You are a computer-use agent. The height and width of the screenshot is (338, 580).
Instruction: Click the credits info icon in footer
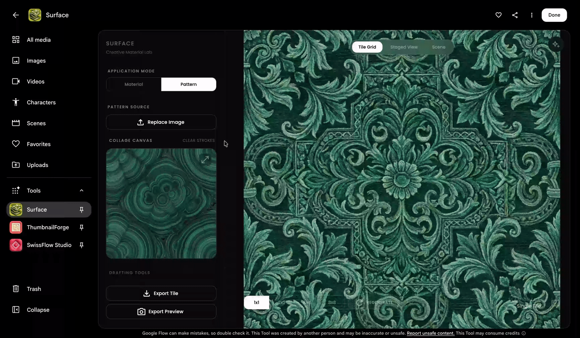(x=524, y=333)
